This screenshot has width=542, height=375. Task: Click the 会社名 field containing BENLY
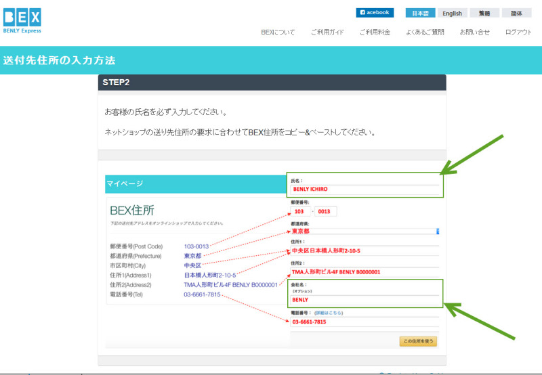click(x=364, y=300)
